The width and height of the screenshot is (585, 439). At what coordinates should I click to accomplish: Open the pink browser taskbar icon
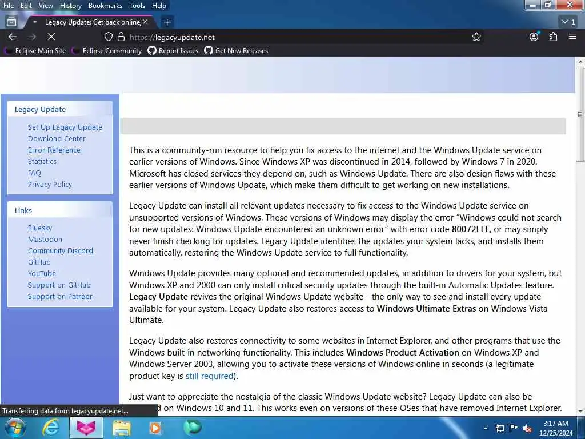[86, 428]
